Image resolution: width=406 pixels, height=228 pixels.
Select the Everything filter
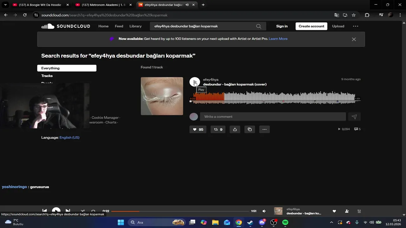[67, 68]
